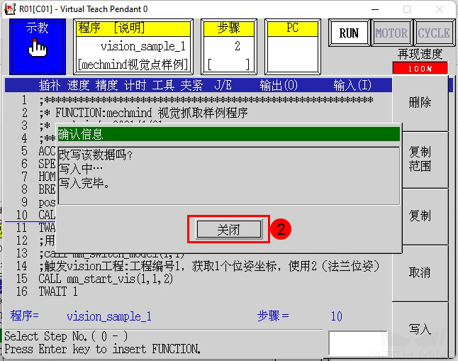
Task: Click the 示教 teach mode icon
Action: [38, 47]
